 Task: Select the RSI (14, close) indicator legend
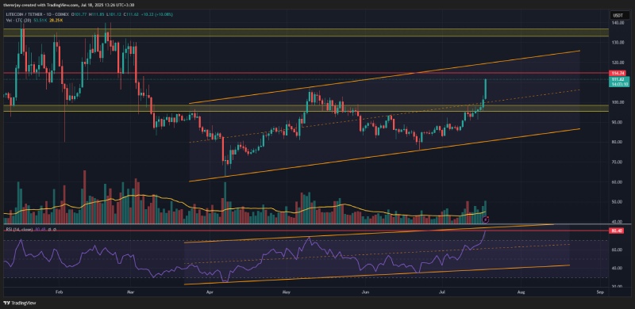pyautogui.click(x=18, y=229)
